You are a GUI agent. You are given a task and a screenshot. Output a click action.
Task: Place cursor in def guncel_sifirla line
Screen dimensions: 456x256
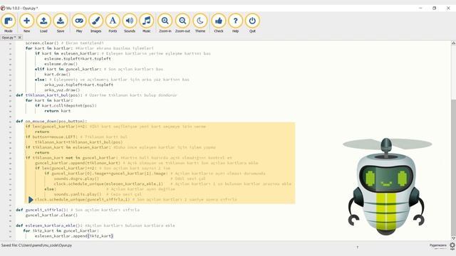pos(78,210)
